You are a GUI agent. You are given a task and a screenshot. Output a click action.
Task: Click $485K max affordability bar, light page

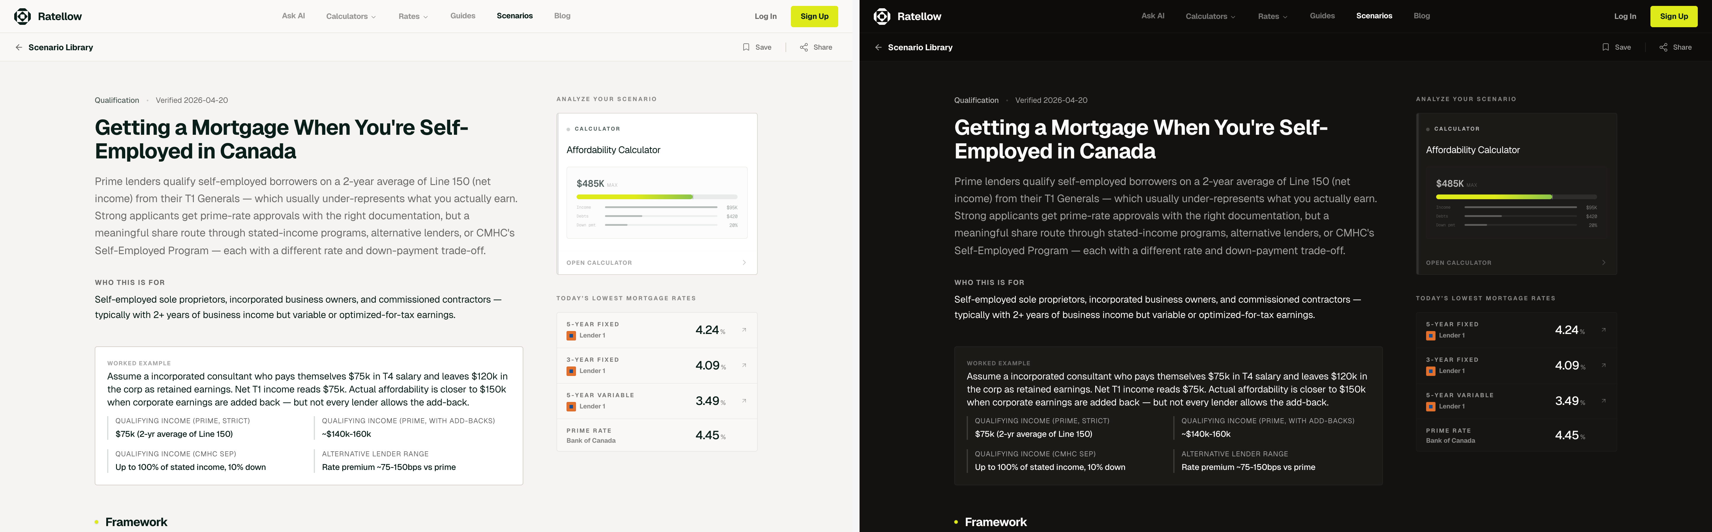[657, 197]
